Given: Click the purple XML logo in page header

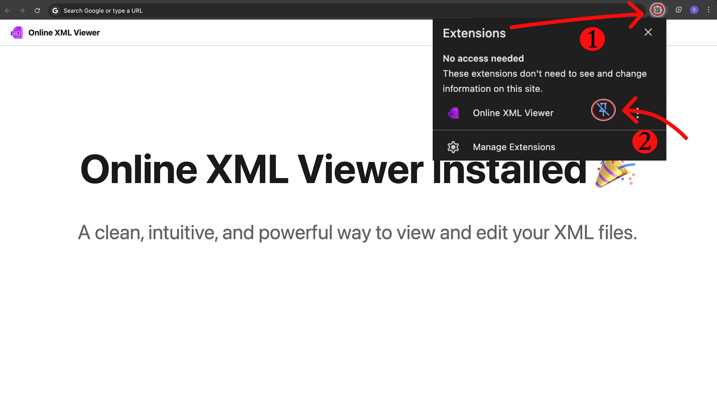Looking at the screenshot, I should (17, 33).
